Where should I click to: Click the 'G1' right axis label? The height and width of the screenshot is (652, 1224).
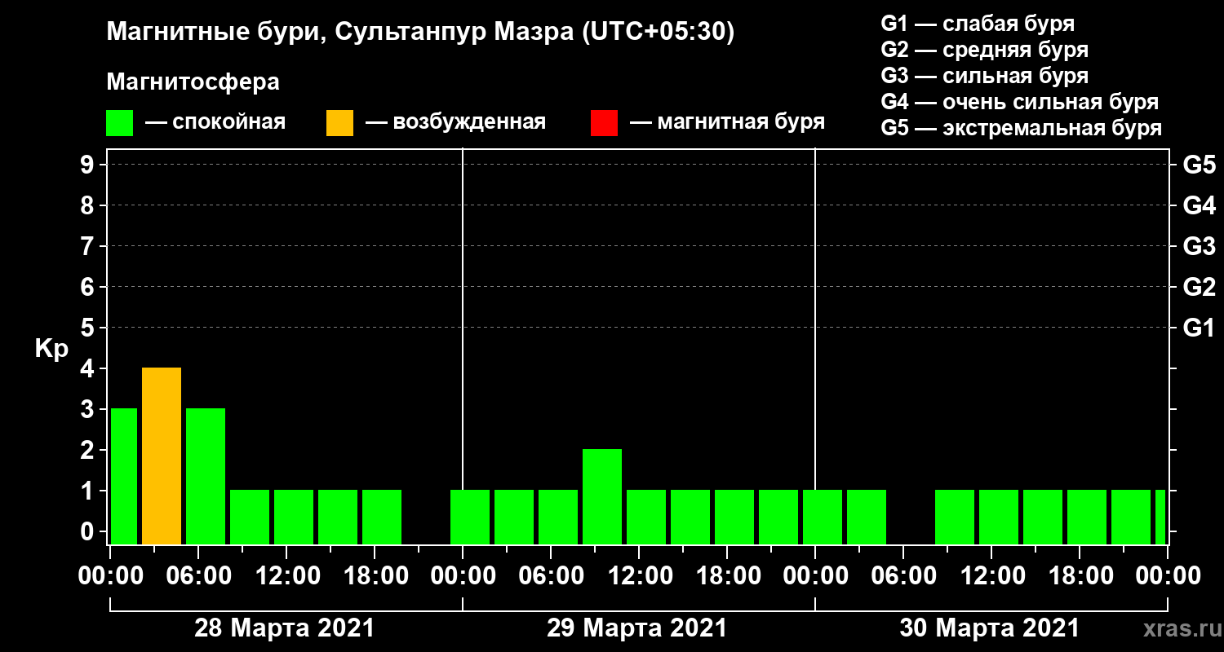click(1199, 328)
